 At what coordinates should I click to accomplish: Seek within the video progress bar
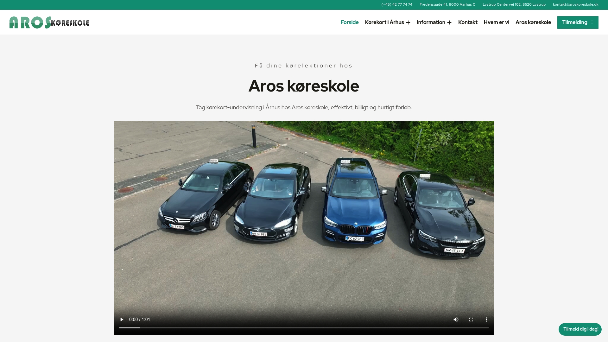tap(304, 328)
